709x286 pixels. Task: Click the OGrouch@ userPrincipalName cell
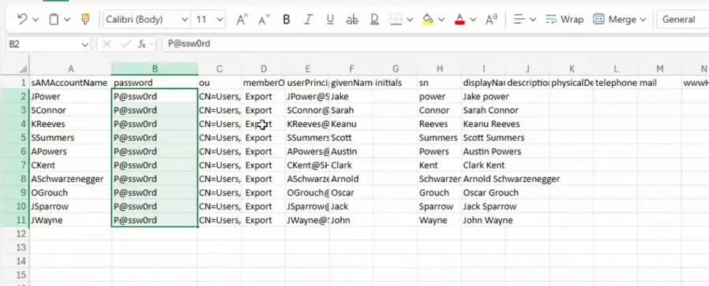(307, 192)
